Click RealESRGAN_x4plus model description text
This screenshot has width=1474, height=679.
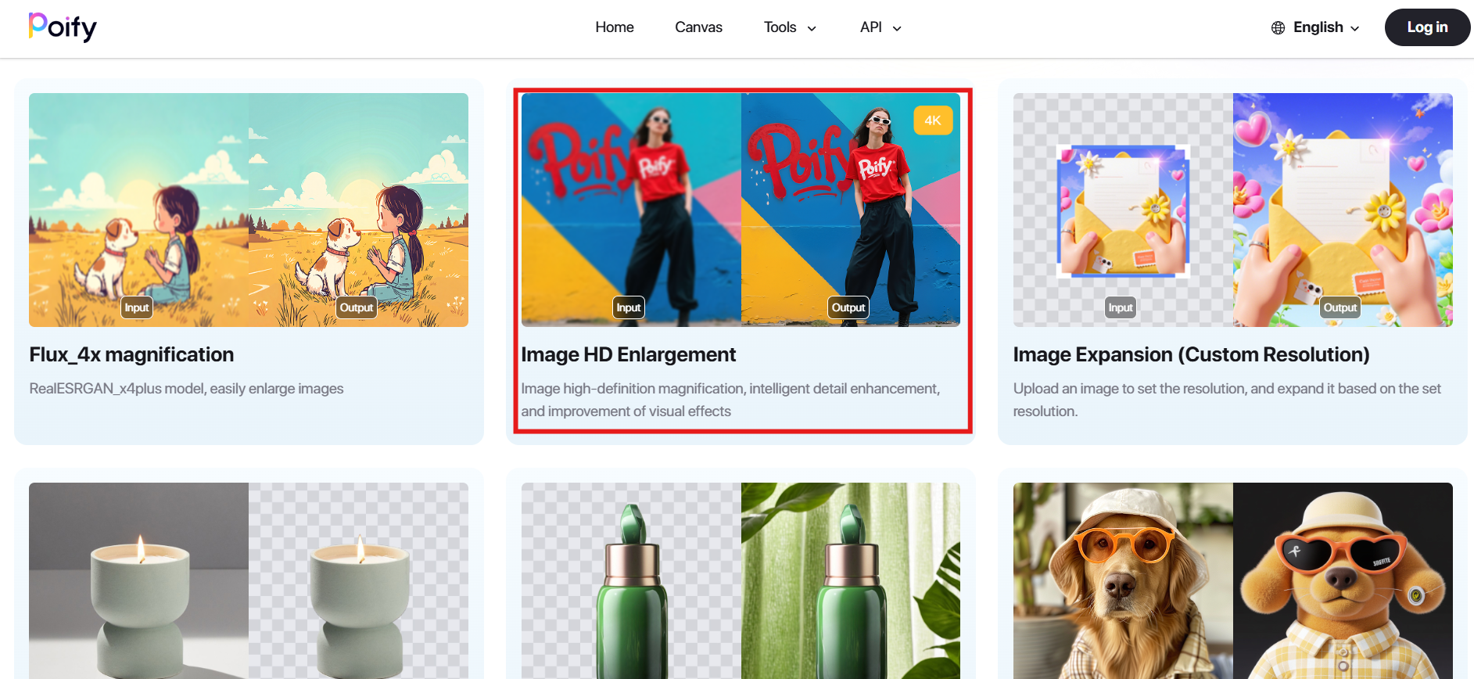[186, 389]
